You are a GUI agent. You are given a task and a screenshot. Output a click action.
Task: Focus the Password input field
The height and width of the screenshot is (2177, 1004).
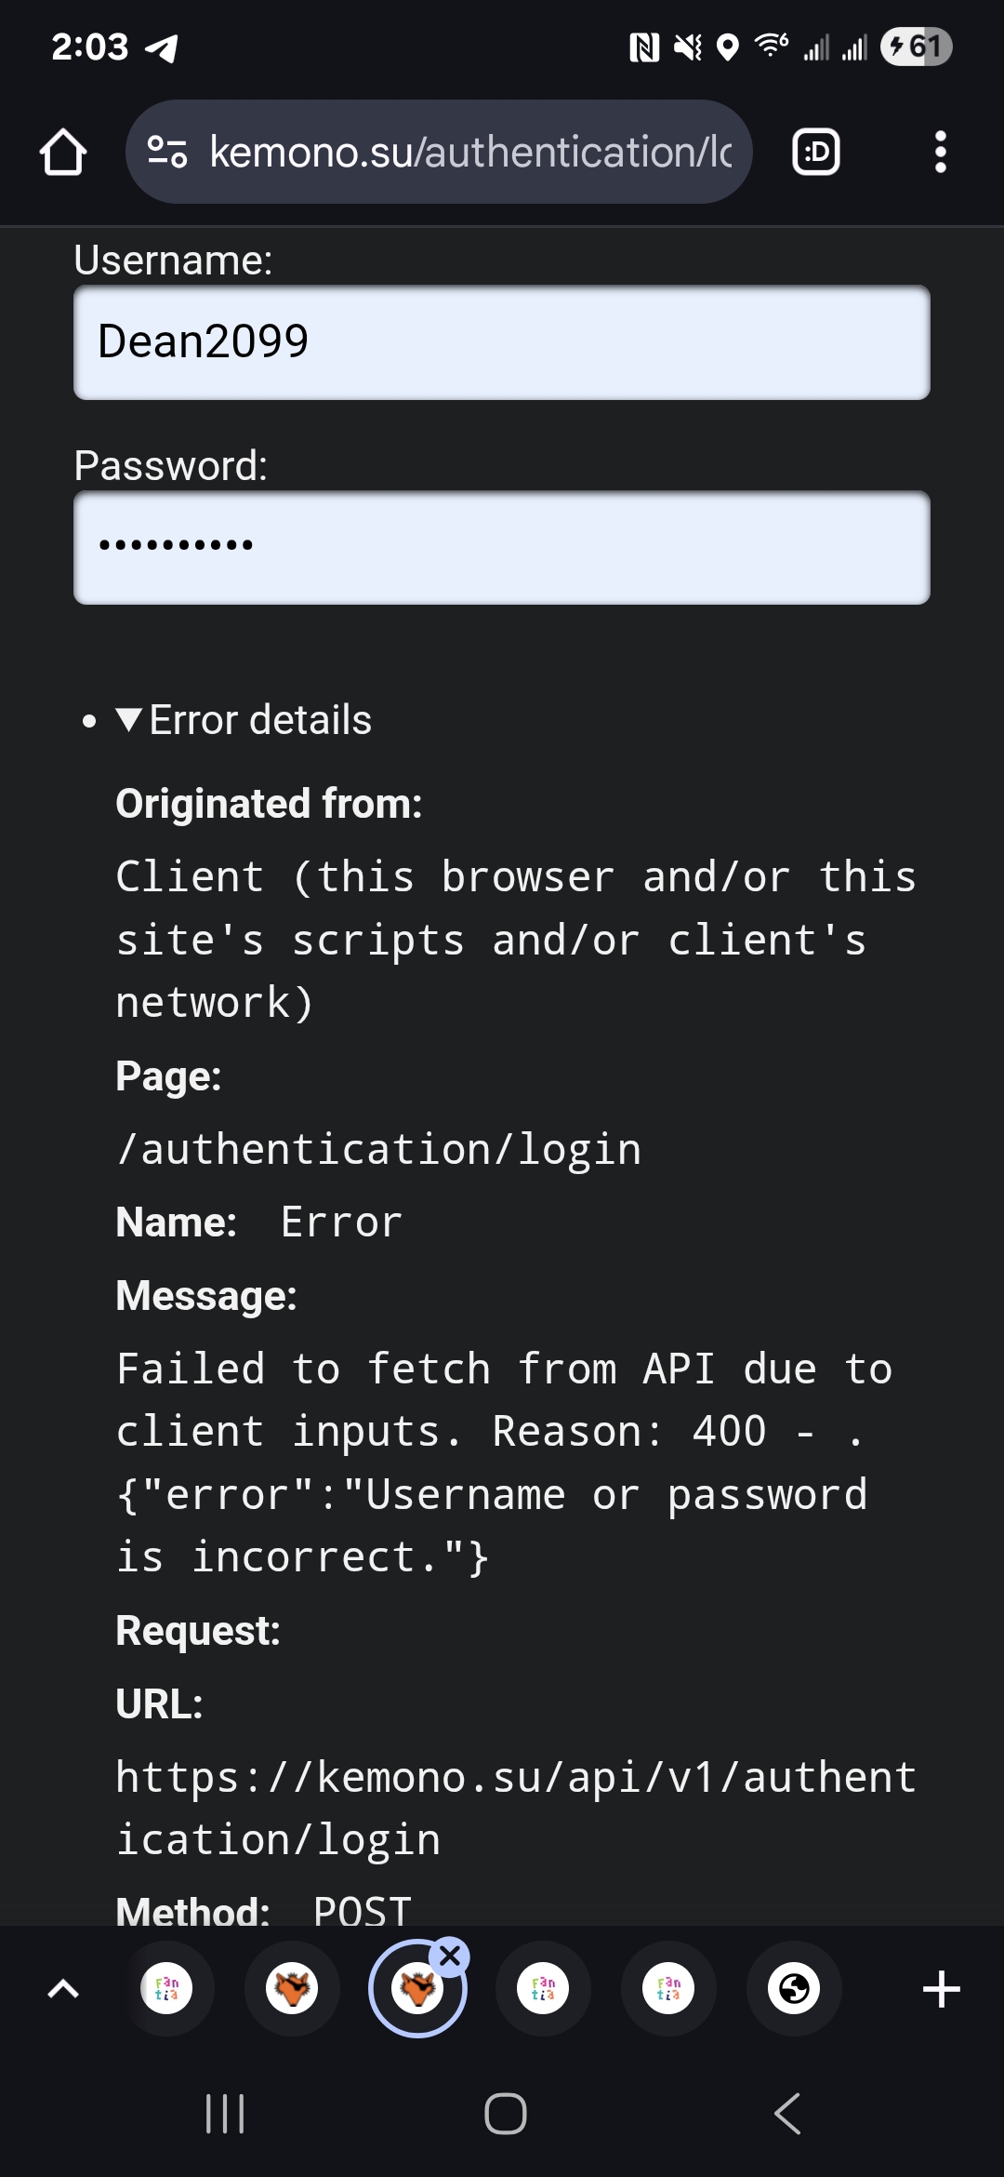[x=502, y=548]
